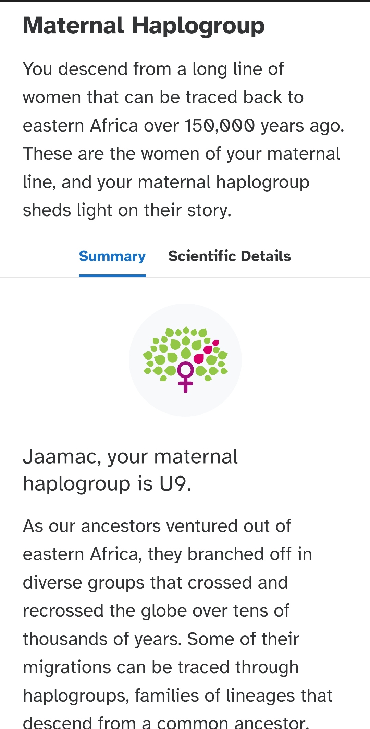The width and height of the screenshot is (370, 729).
Task: Tap the small pink leaf at the tree's upper right
Action: [215, 343]
